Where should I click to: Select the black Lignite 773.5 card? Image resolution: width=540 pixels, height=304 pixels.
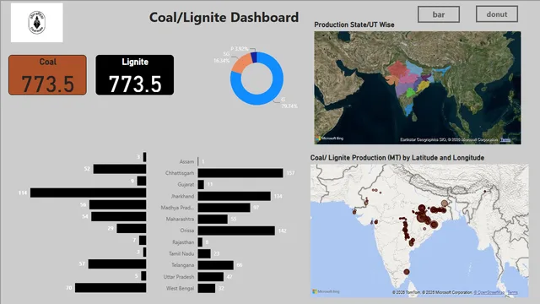click(x=135, y=75)
